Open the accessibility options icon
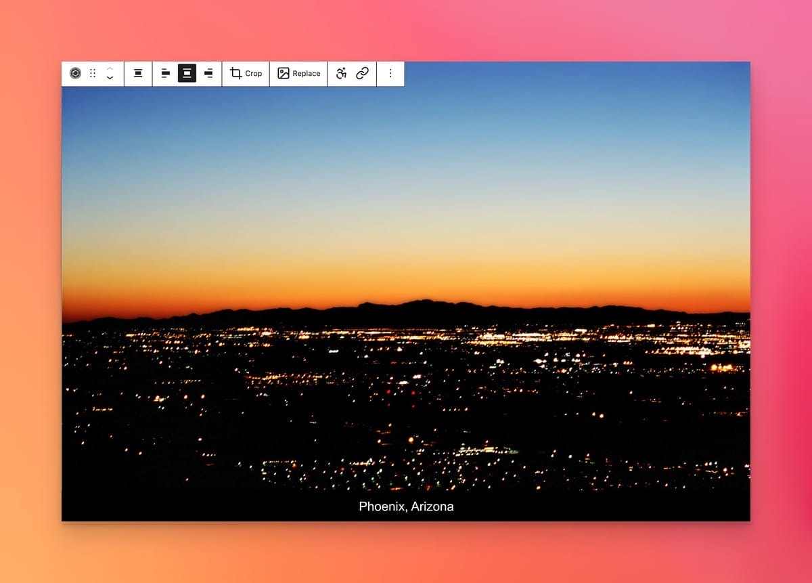This screenshot has height=583, width=812. (x=342, y=73)
